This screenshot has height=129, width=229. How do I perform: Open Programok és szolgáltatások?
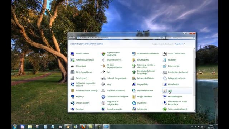pos(110,103)
